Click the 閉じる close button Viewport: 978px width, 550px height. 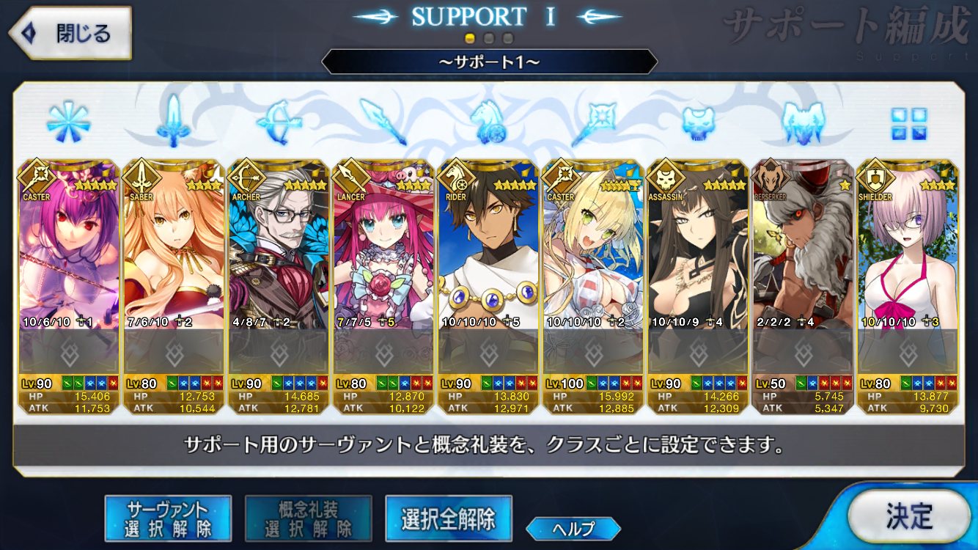70,34
